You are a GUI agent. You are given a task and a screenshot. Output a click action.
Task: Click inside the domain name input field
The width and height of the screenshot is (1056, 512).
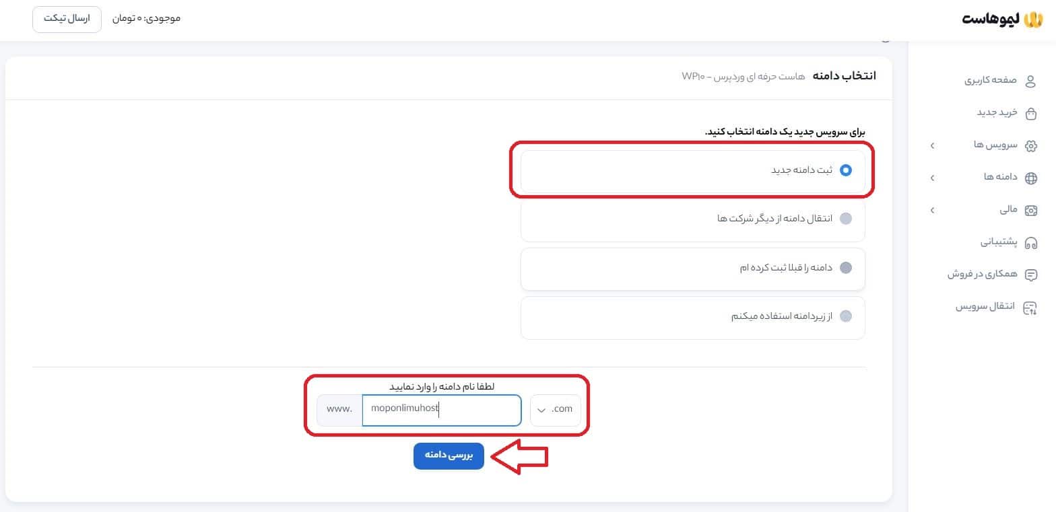pyautogui.click(x=441, y=409)
